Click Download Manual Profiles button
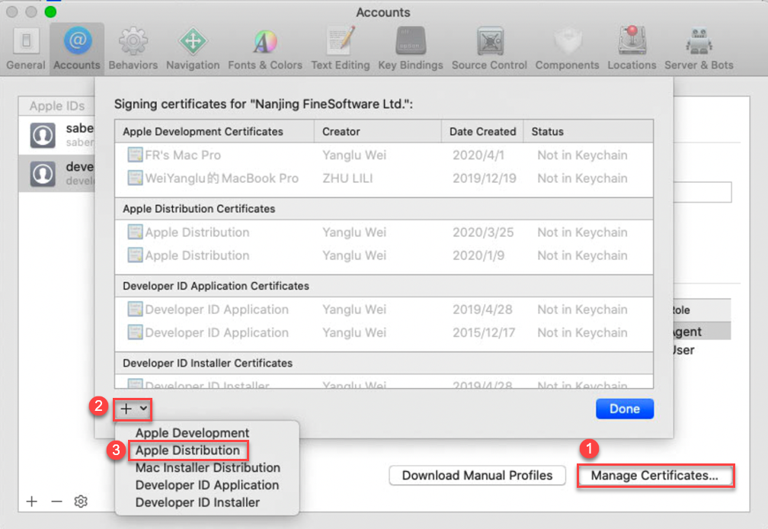The width and height of the screenshot is (768, 529). tap(477, 476)
